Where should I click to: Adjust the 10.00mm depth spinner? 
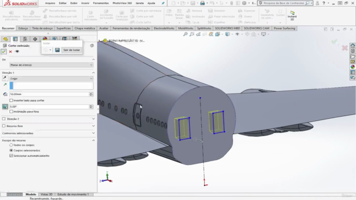pyautogui.click(x=91, y=94)
